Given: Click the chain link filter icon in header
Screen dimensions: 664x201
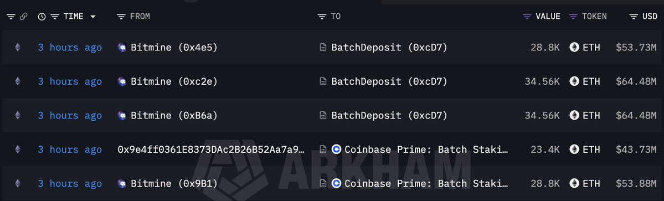Looking at the screenshot, I should [x=24, y=17].
